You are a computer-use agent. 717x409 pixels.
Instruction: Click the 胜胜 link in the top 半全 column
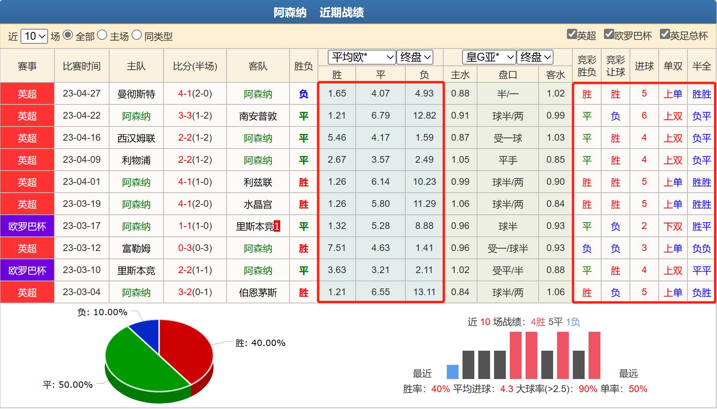click(701, 93)
